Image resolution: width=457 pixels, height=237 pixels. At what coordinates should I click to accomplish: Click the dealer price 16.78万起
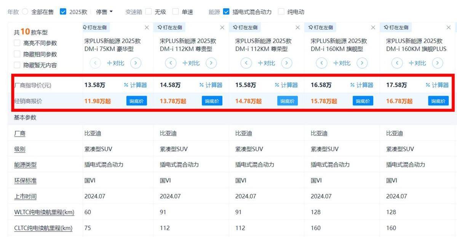point(399,101)
